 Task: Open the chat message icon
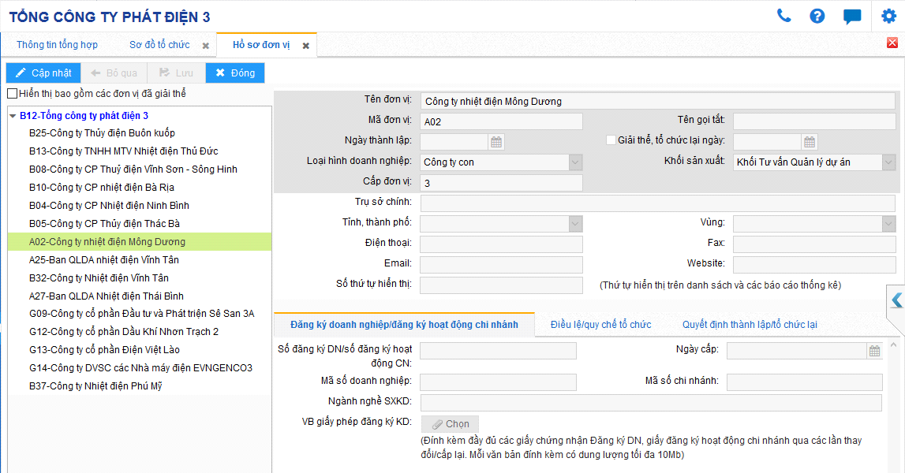pyautogui.click(x=852, y=16)
